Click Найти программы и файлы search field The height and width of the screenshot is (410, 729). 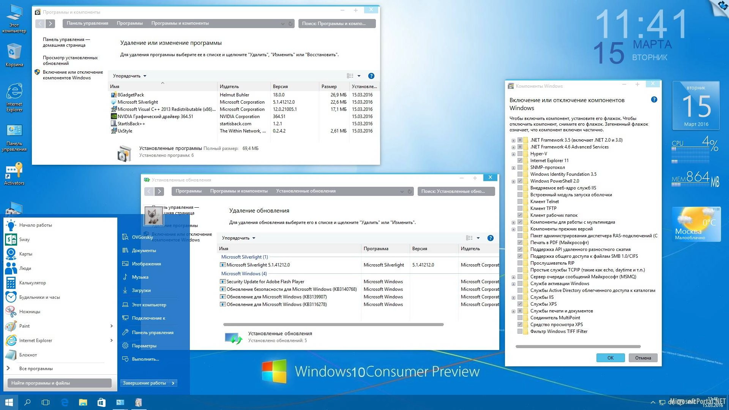click(x=59, y=383)
